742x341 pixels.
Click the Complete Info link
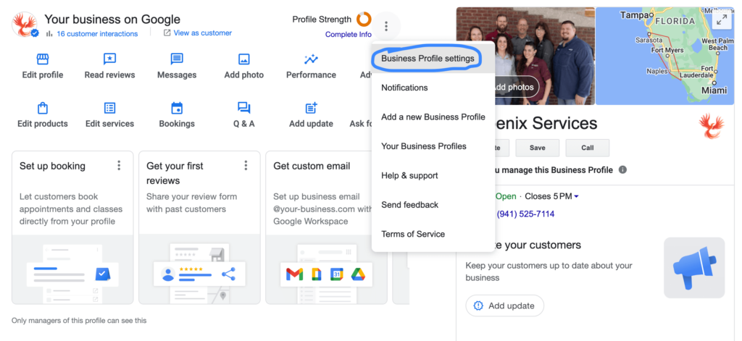tap(349, 35)
